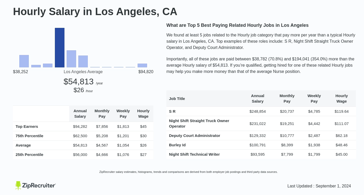
Task: Click the 'S R' job title
Action: pos(172,111)
